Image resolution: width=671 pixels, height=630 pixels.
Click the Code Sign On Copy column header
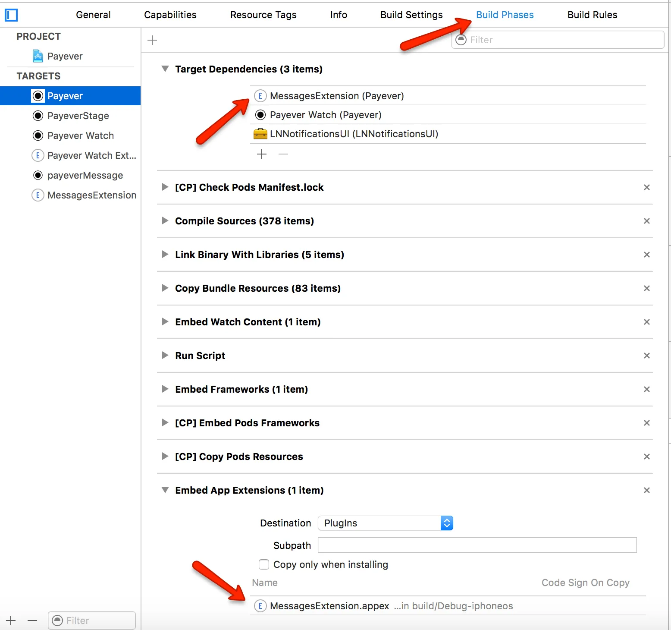tap(586, 583)
